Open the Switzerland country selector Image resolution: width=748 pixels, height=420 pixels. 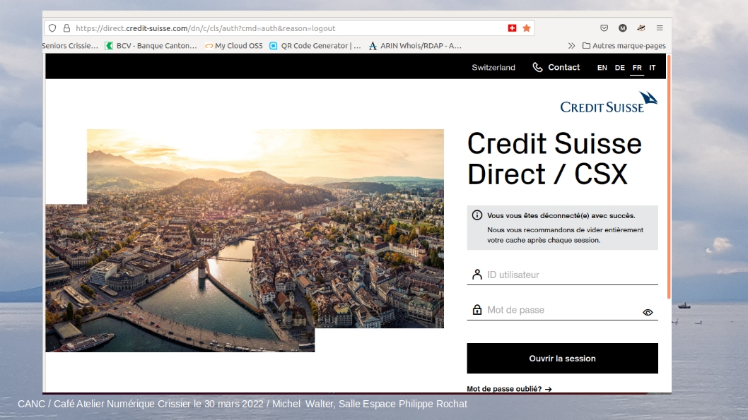click(x=493, y=68)
